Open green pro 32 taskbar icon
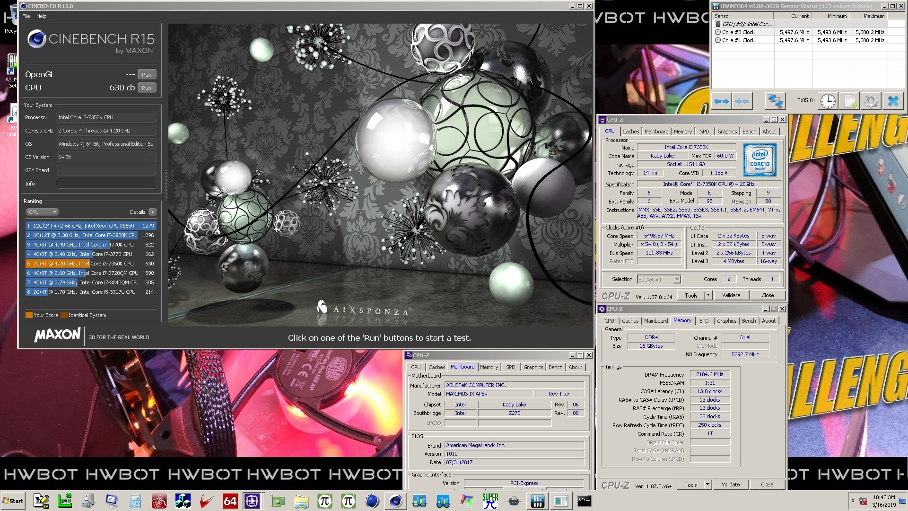The image size is (908, 511). coord(65,501)
